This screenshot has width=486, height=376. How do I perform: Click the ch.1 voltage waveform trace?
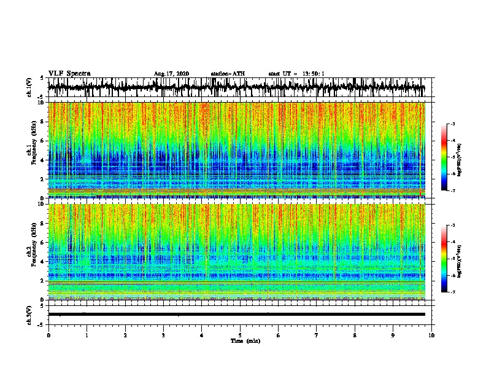(x=236, y=87)
